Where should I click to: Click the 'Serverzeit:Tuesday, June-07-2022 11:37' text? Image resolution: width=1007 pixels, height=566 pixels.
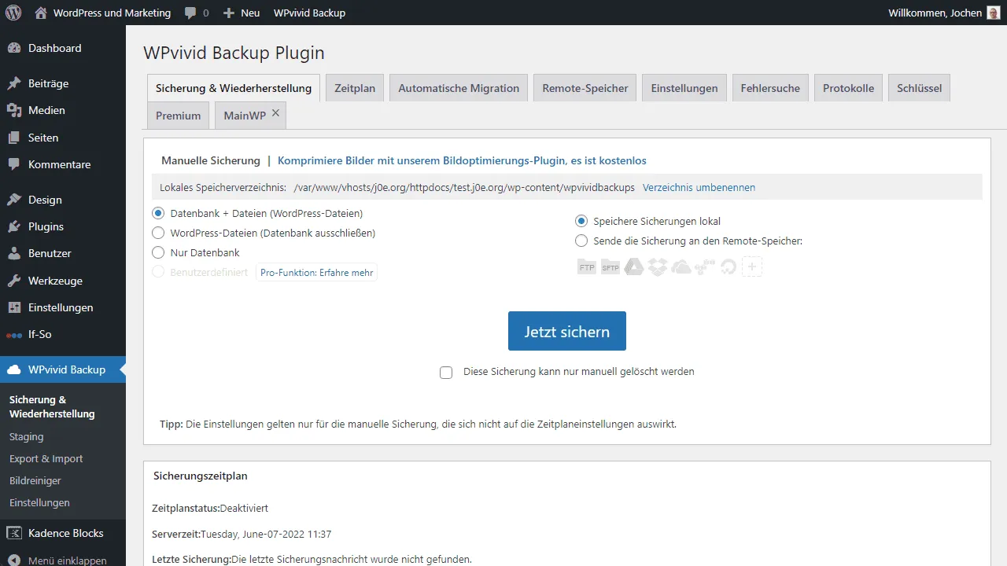[x=242, y=535]
